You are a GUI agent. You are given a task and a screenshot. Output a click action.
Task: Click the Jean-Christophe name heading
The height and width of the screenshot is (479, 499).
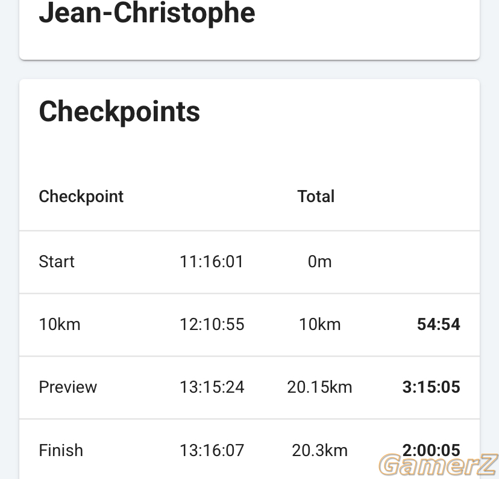pyautogui.click(x=146, y=13)
